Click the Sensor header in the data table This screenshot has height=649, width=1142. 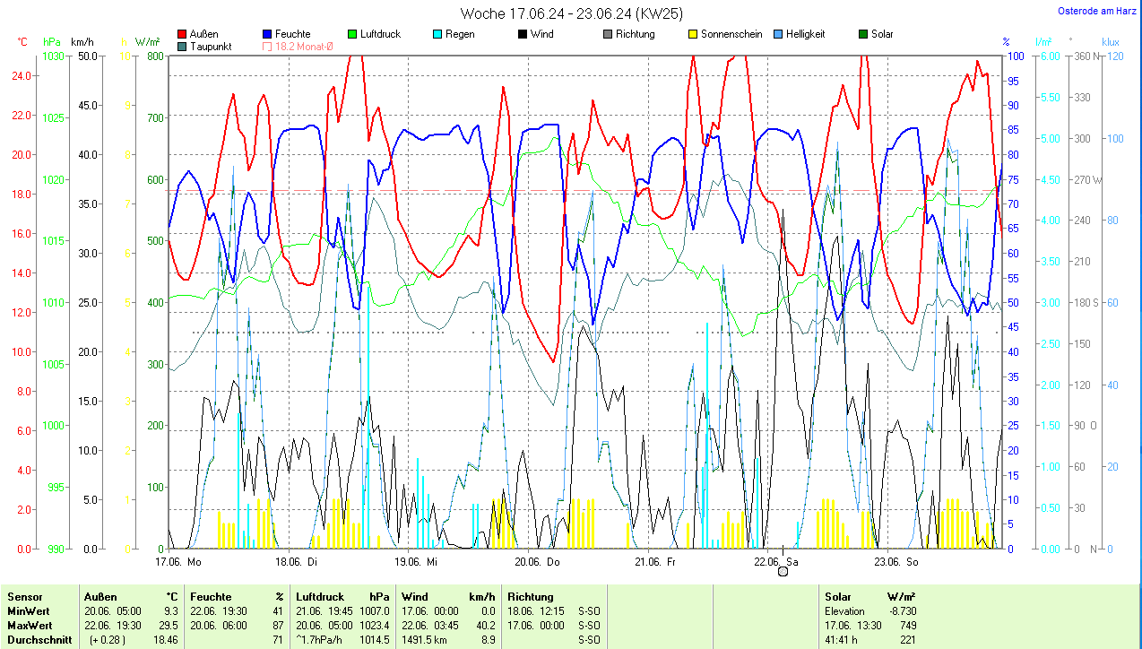coord(25,597)
